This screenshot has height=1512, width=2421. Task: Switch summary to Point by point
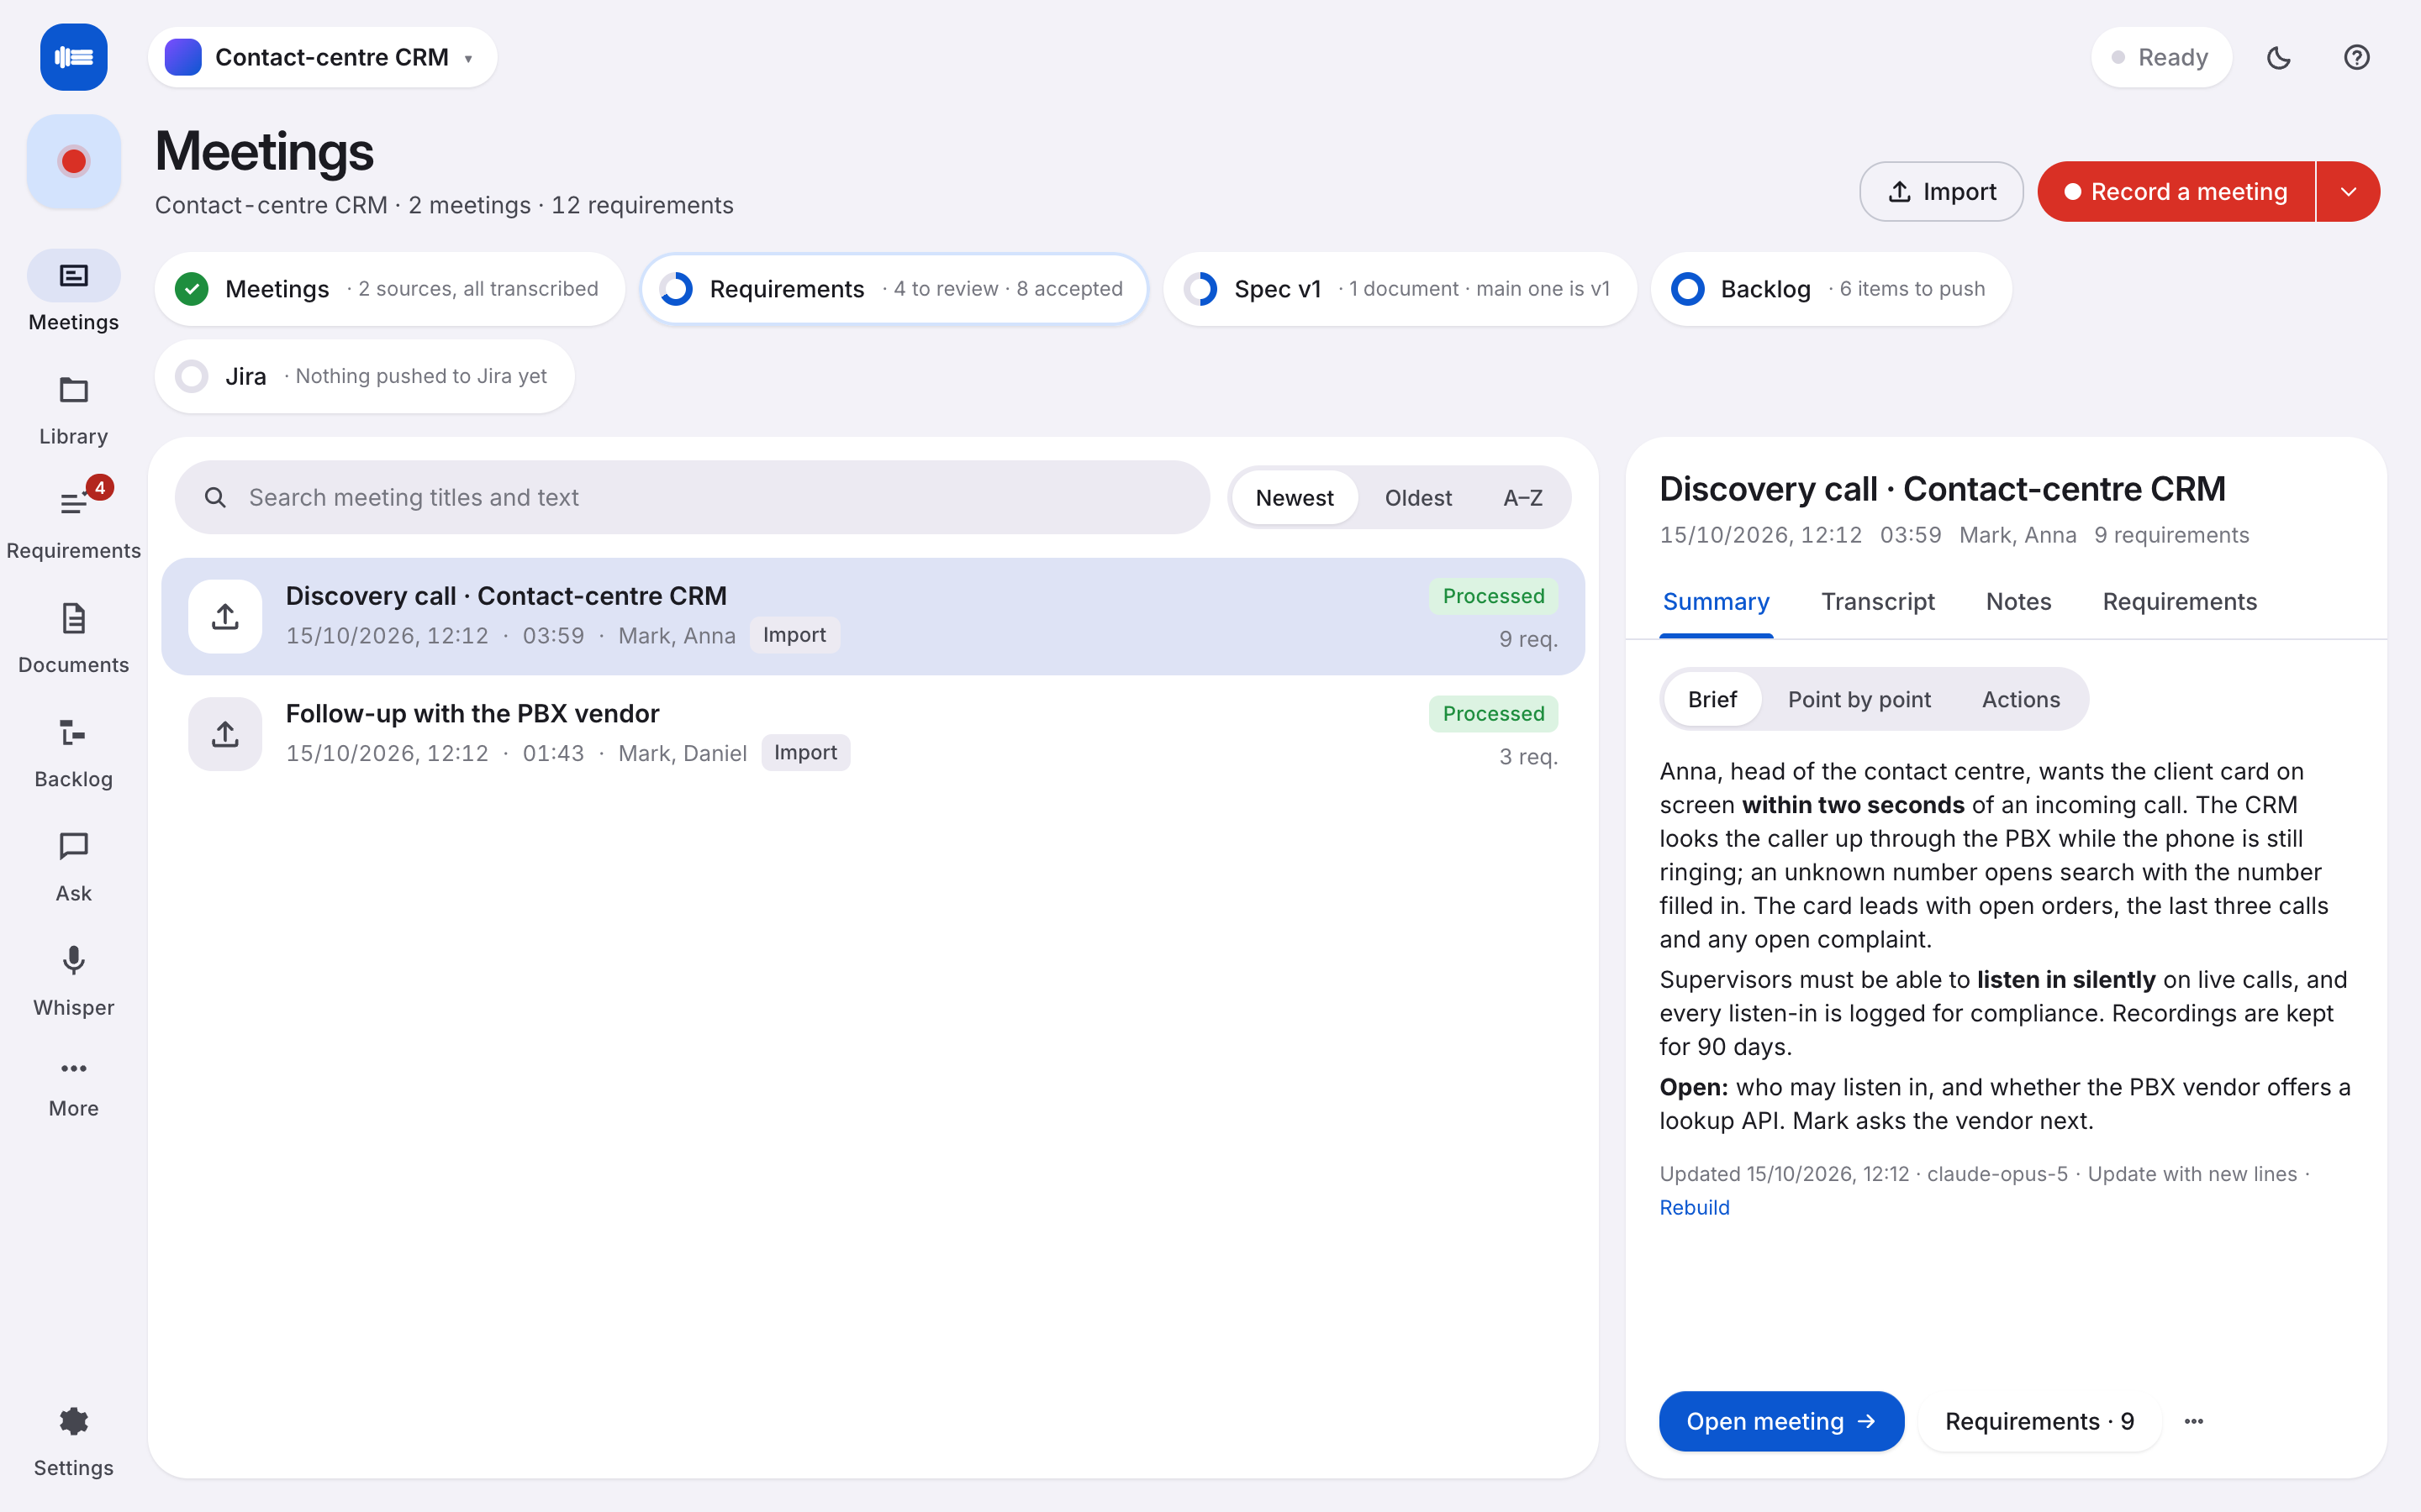(x=1859, y=699)
